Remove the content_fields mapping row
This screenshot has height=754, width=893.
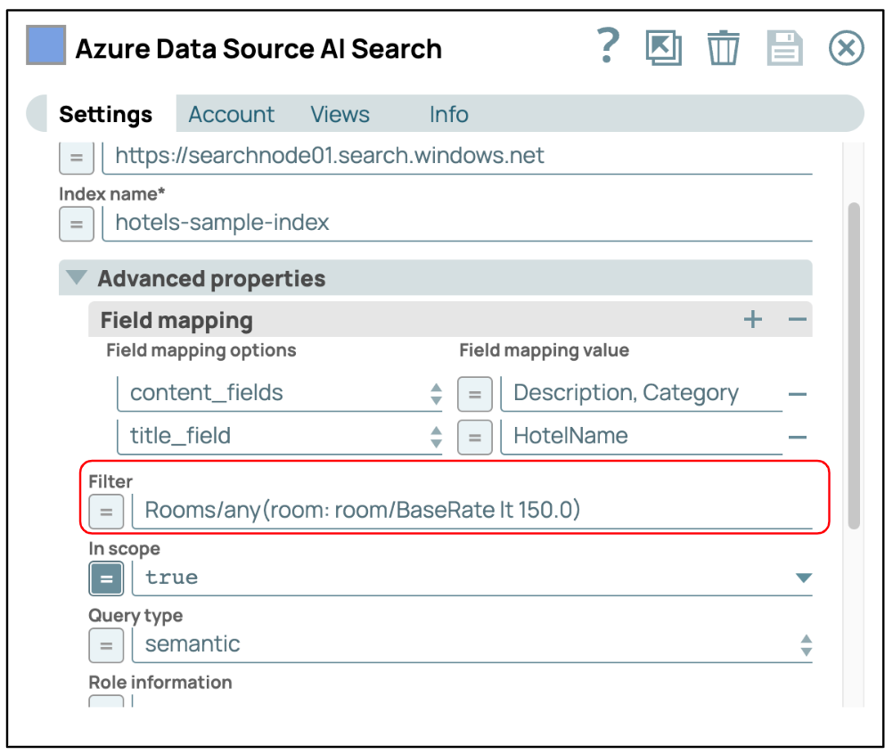[798, 394]
